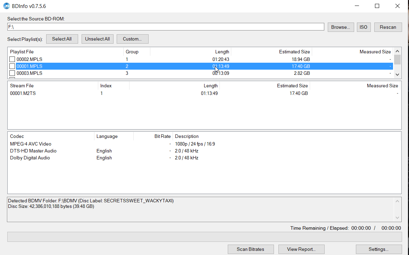Click the playlist list scrollbar thumb

point(397,59)
